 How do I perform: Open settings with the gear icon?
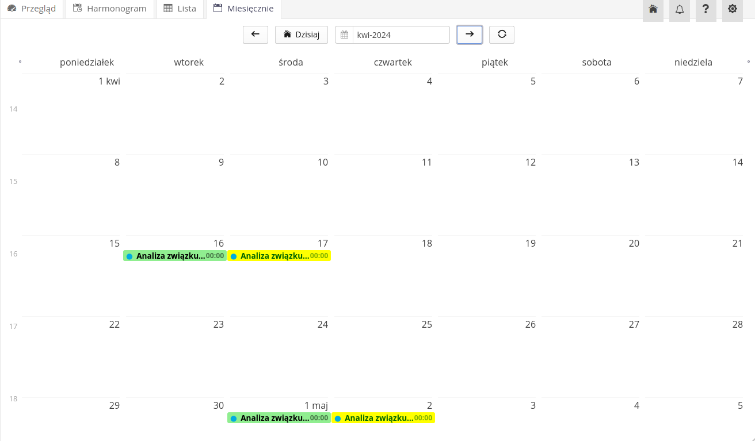tap(732, 9)
